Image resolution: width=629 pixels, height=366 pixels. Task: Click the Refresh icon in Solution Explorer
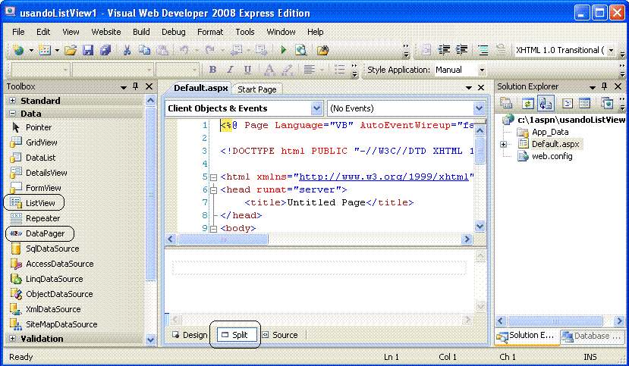coord(527,104)
